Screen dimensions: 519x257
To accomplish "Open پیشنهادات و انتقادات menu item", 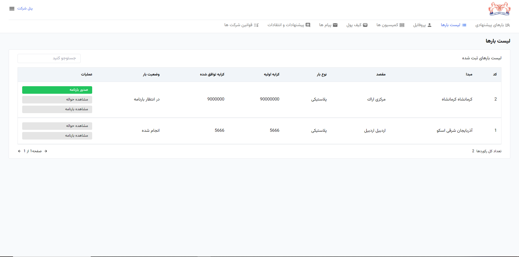I will (x=289, y=25).
